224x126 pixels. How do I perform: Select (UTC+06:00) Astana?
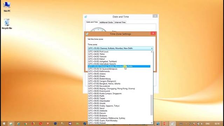click(119, 74)
